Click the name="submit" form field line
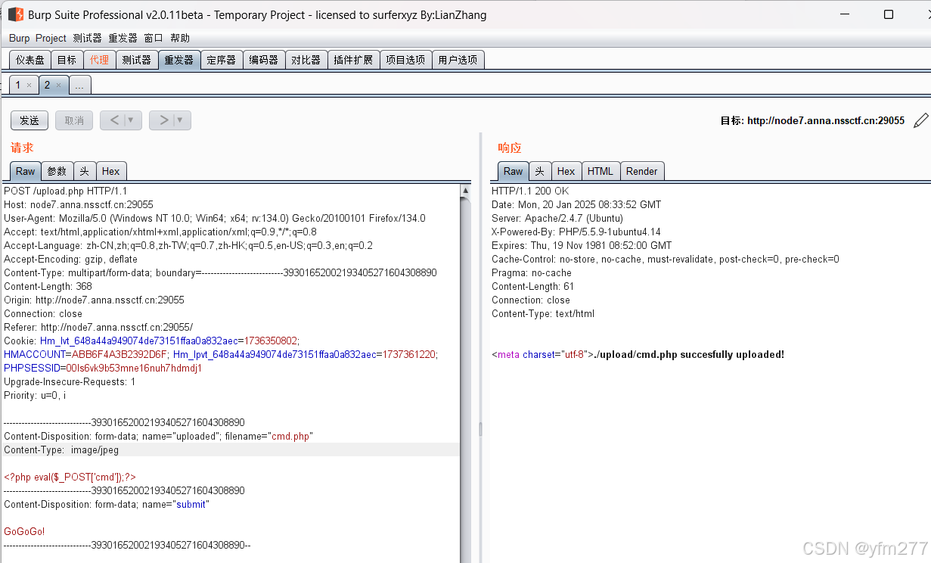Screen dimensions: 931x563 107,504
